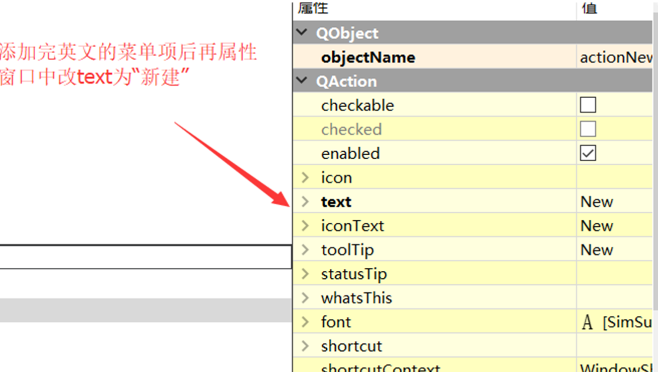The height and width of the screenshot is (372, 658).
Task: Click the greyed checked checkbox
Action: coord(588,129)
